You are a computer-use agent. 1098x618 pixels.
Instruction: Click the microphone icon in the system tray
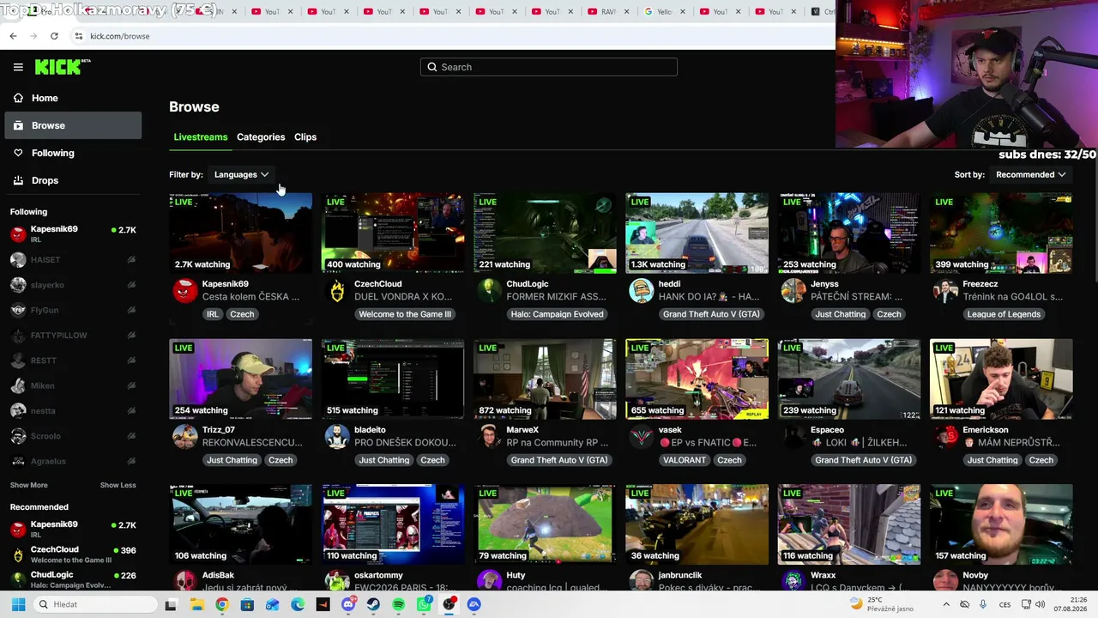[983, 604]
